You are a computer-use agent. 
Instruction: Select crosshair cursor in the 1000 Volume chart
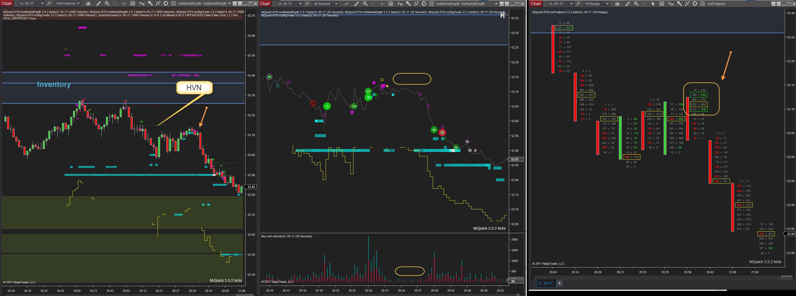click(x=124, y=3)
